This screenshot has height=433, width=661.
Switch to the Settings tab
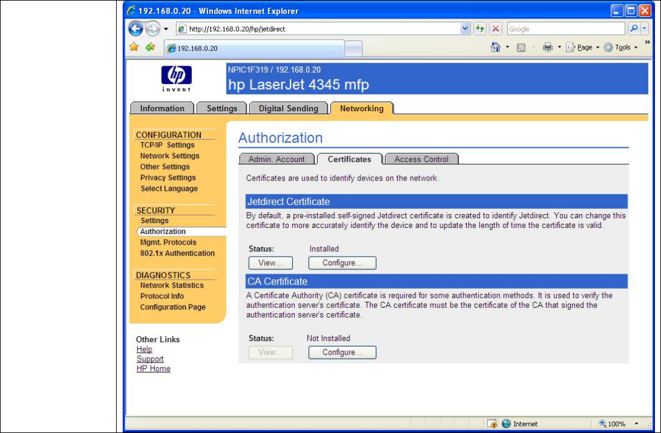(222, 108)
